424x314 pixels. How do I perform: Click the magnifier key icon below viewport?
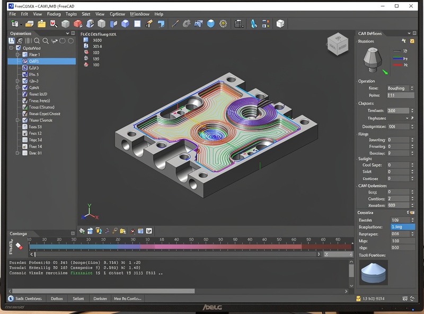[x=115, y=231]
